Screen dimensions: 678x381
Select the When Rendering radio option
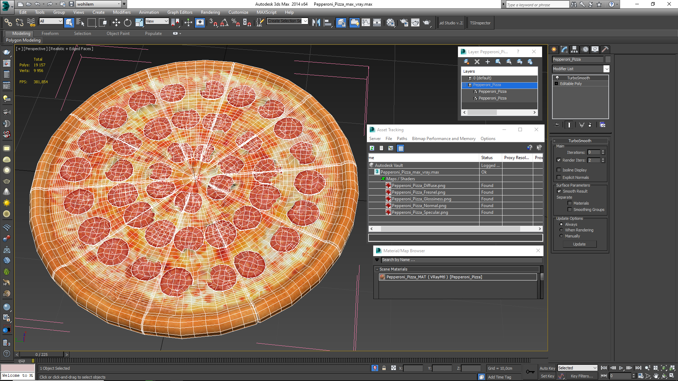(561, 230)
